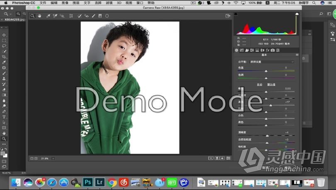Select the Targeted Adjustment tool
336x190 pixels.
click(x=62, y=16)
